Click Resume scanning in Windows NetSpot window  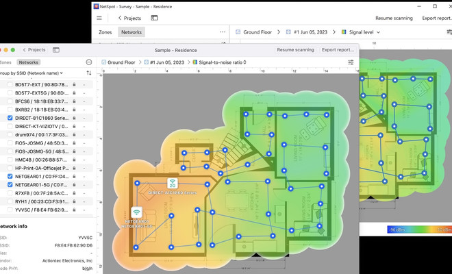394,18
